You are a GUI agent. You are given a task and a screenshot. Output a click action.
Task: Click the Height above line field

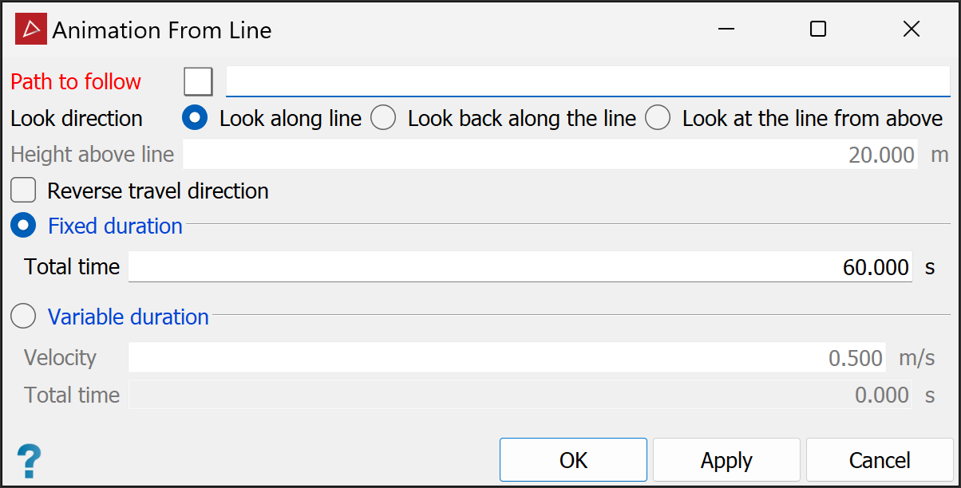pyautogui.click(x=551, y=155)
